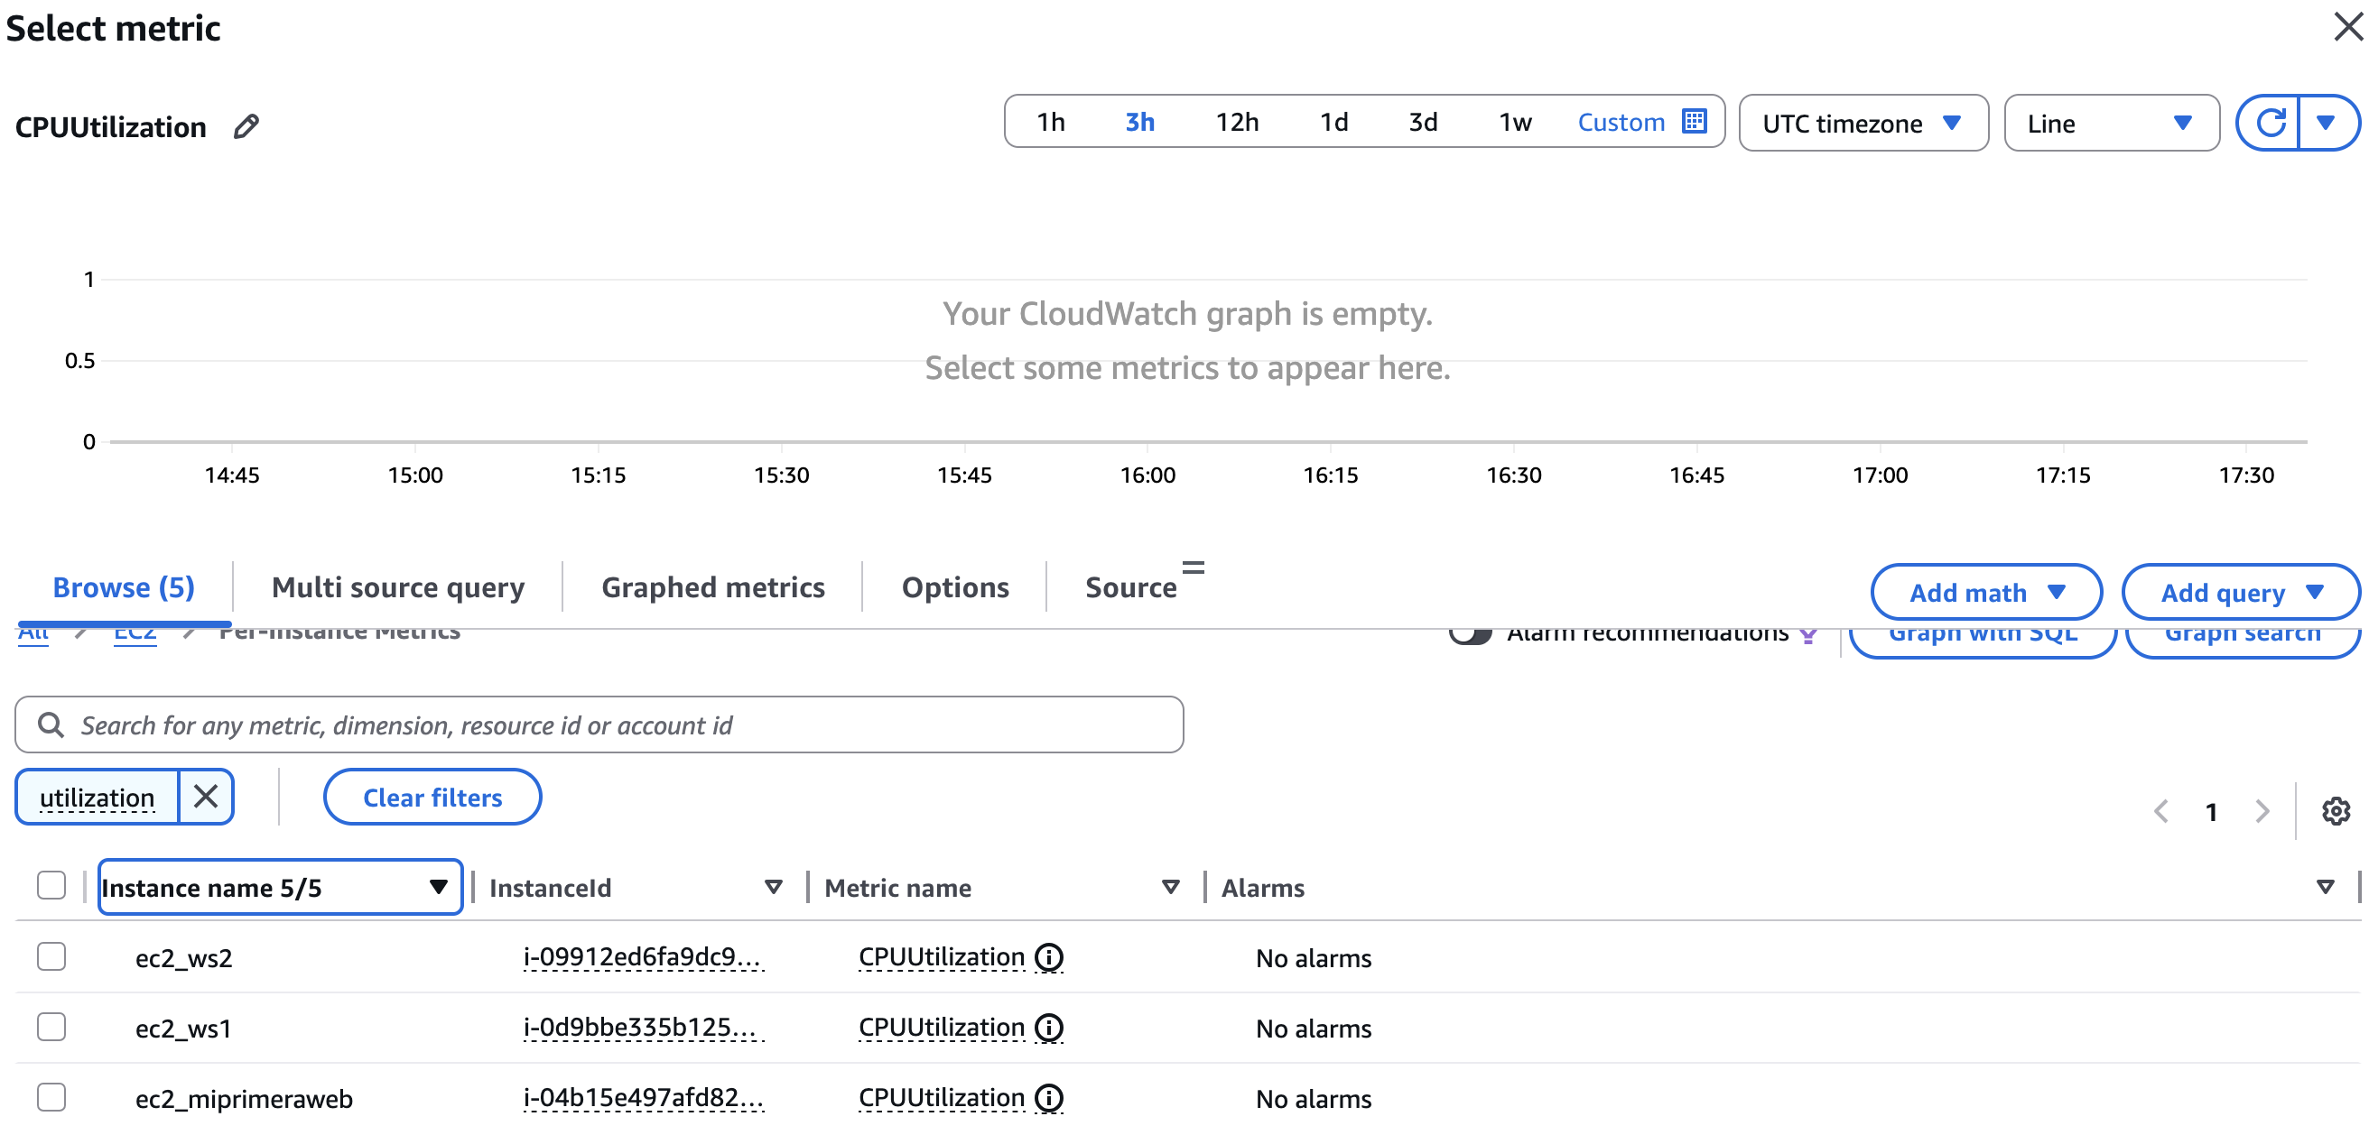The height and width of the screenshot is (1135, 2369).
Task: Click info icon for ec2_miprimeraweb CPUUtilization
Action: click(1048, 1097)
